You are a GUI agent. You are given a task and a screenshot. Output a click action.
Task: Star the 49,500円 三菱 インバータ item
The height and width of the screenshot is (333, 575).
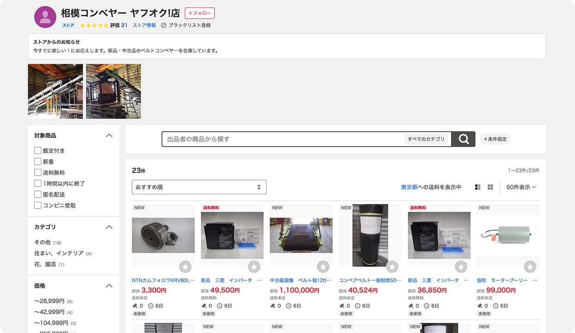tap(254, 266)
